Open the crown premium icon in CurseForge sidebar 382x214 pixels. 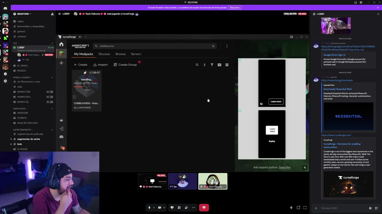click(x=61, y=120)
